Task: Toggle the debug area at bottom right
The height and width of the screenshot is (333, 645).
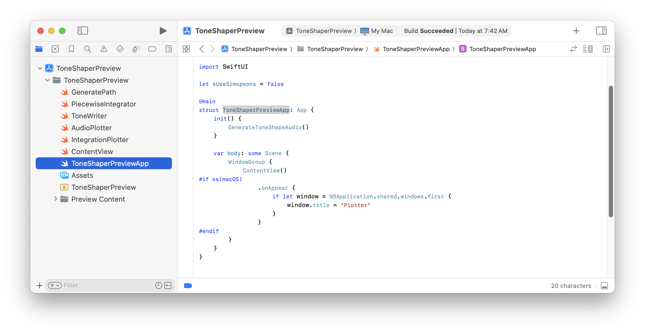Action: point(604,286)
